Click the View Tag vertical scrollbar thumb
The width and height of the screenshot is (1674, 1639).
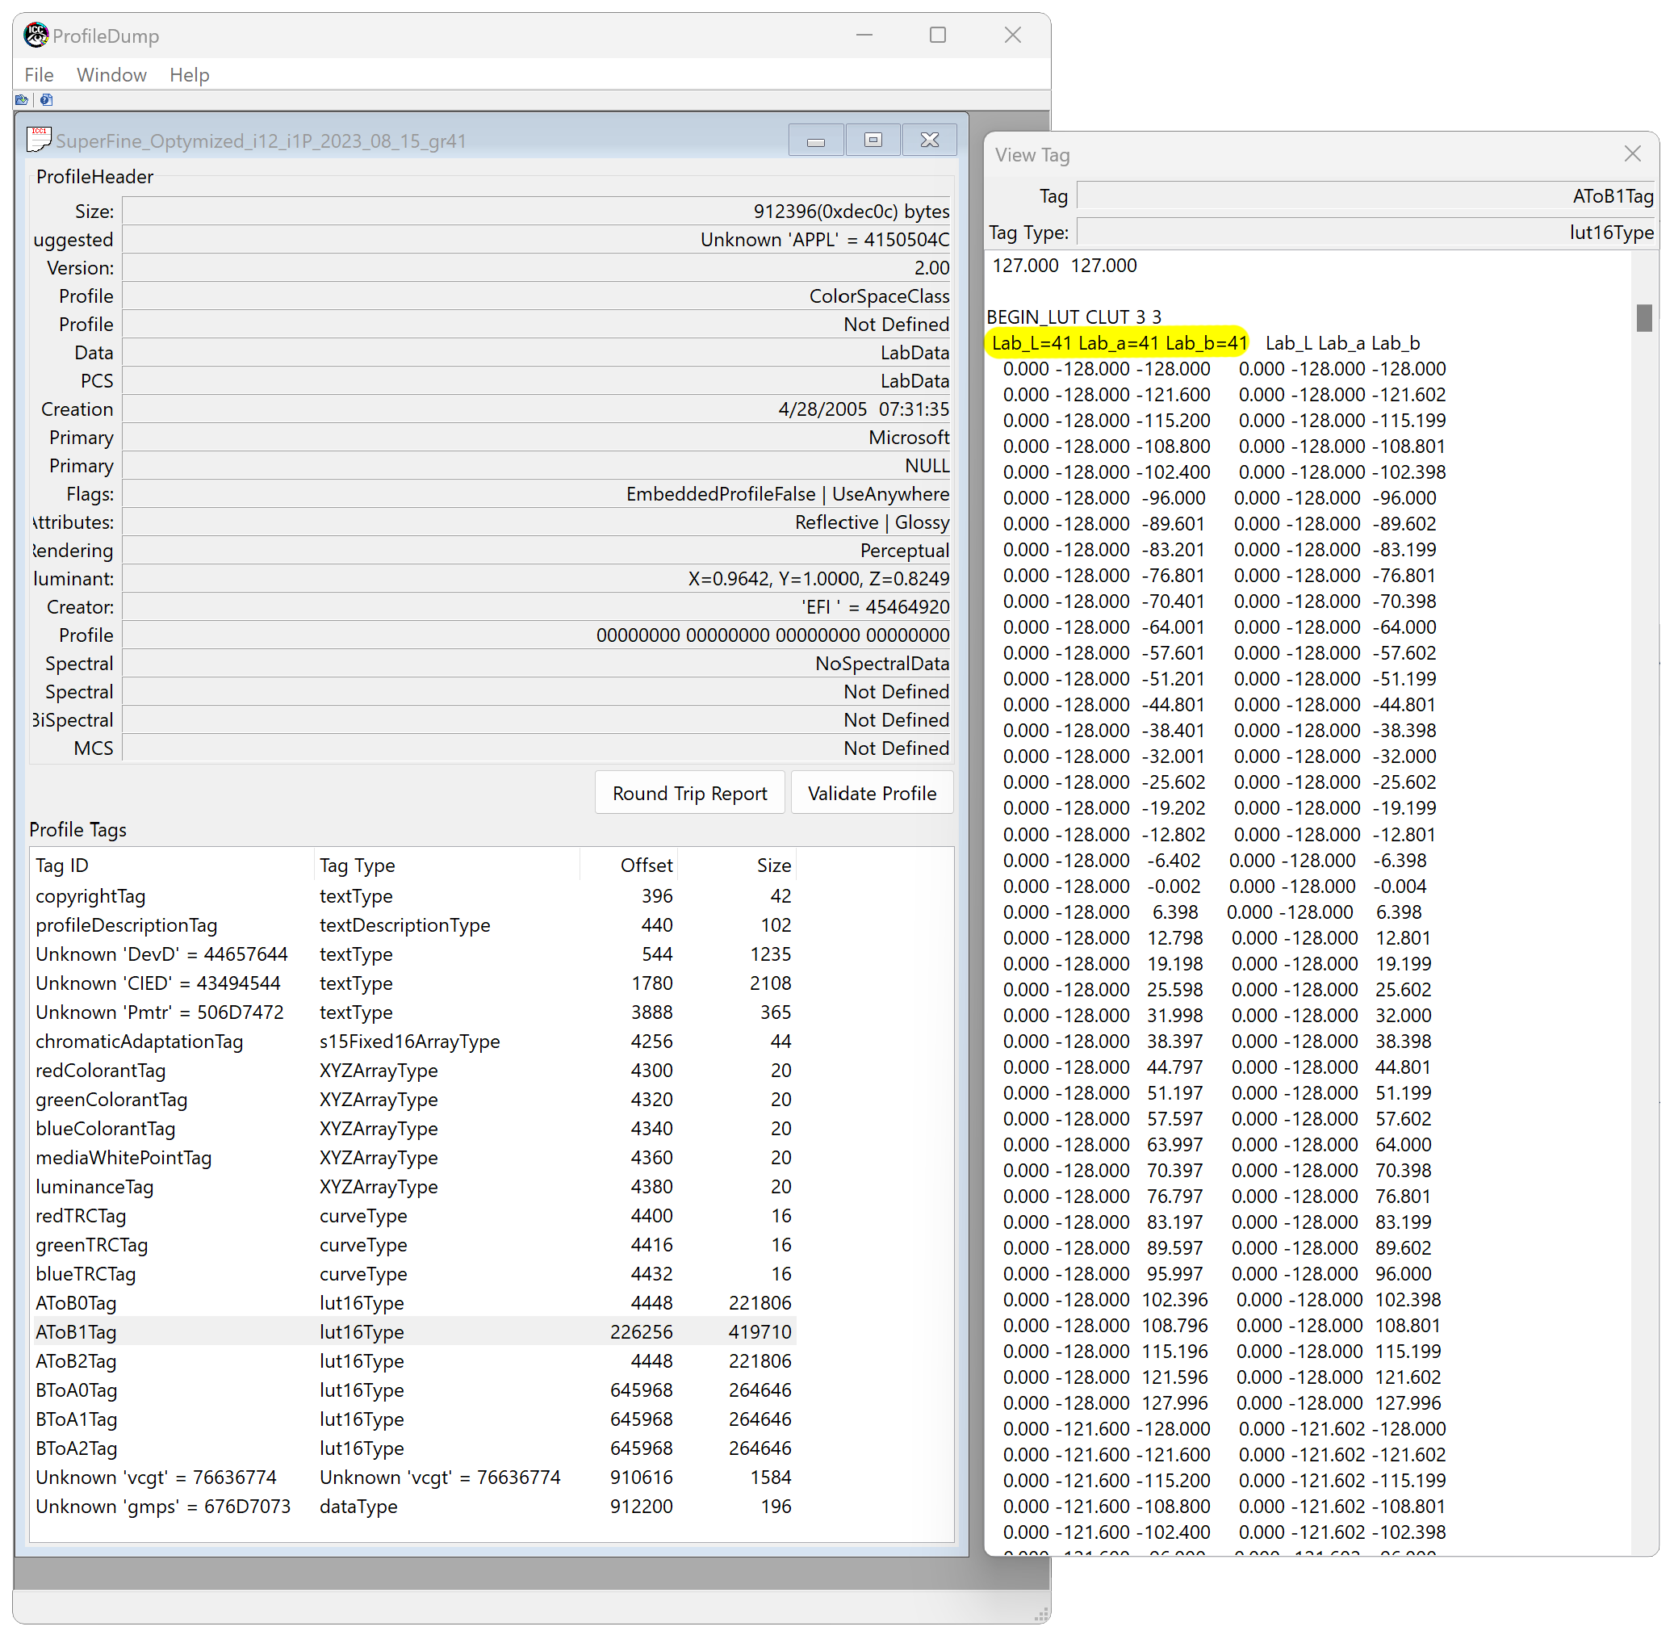(1644, 317)
